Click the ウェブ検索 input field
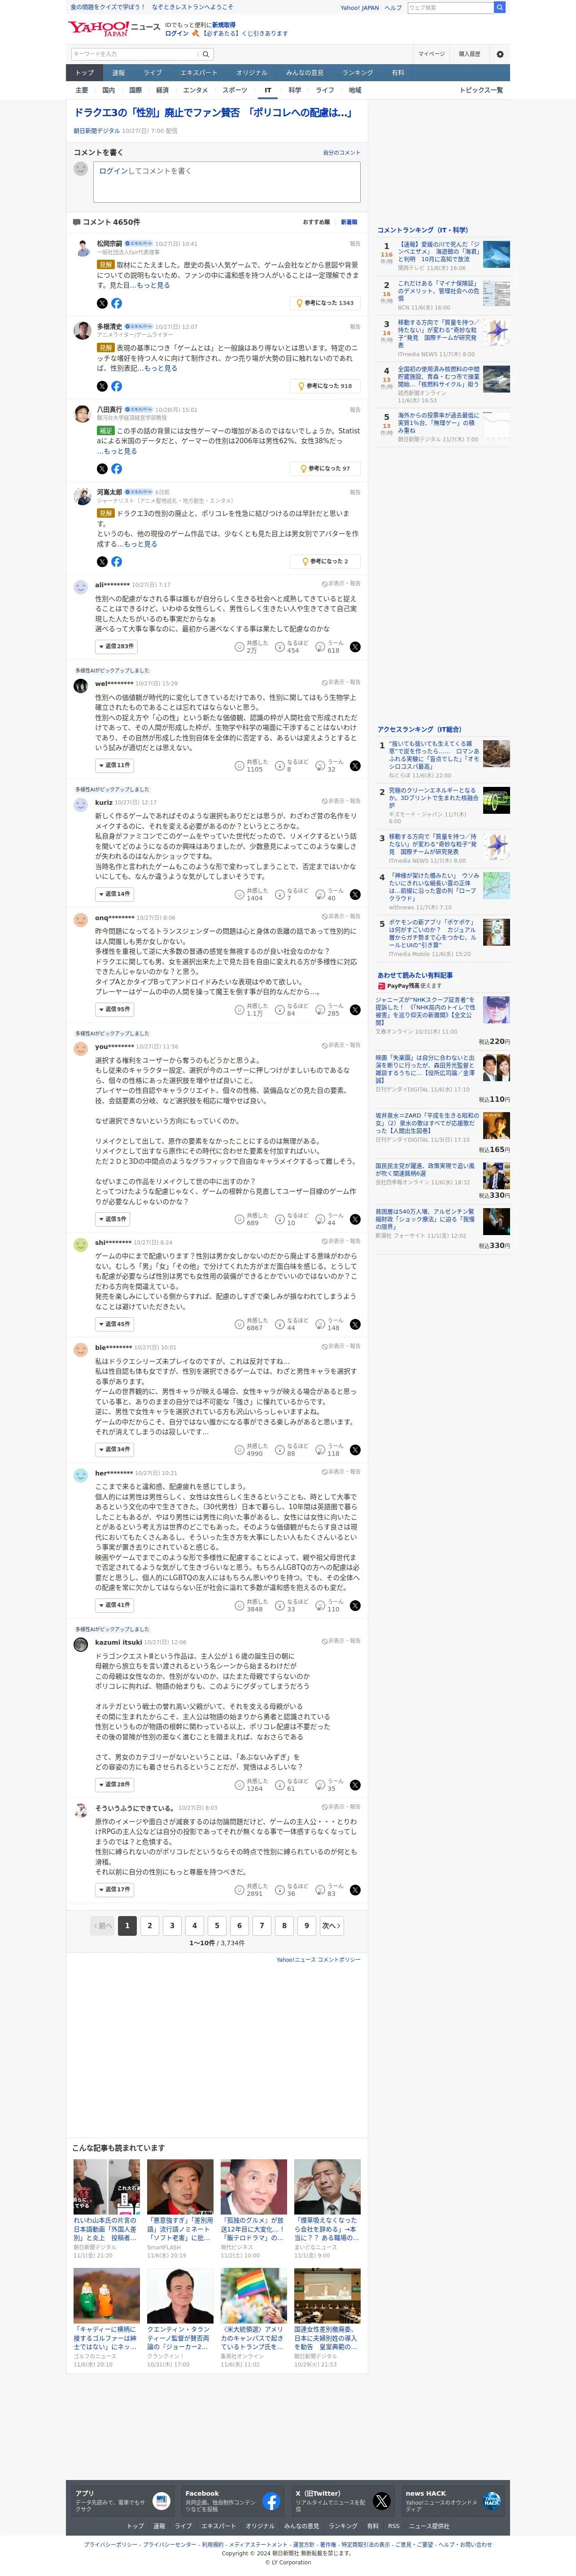This screenshot has height=2576, width=576. [450, 7]
